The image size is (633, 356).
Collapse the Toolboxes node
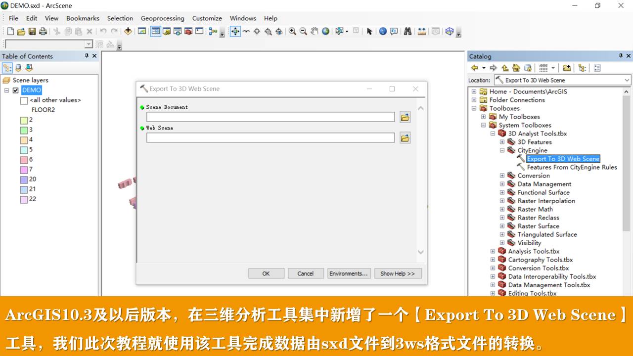(474, 108)
